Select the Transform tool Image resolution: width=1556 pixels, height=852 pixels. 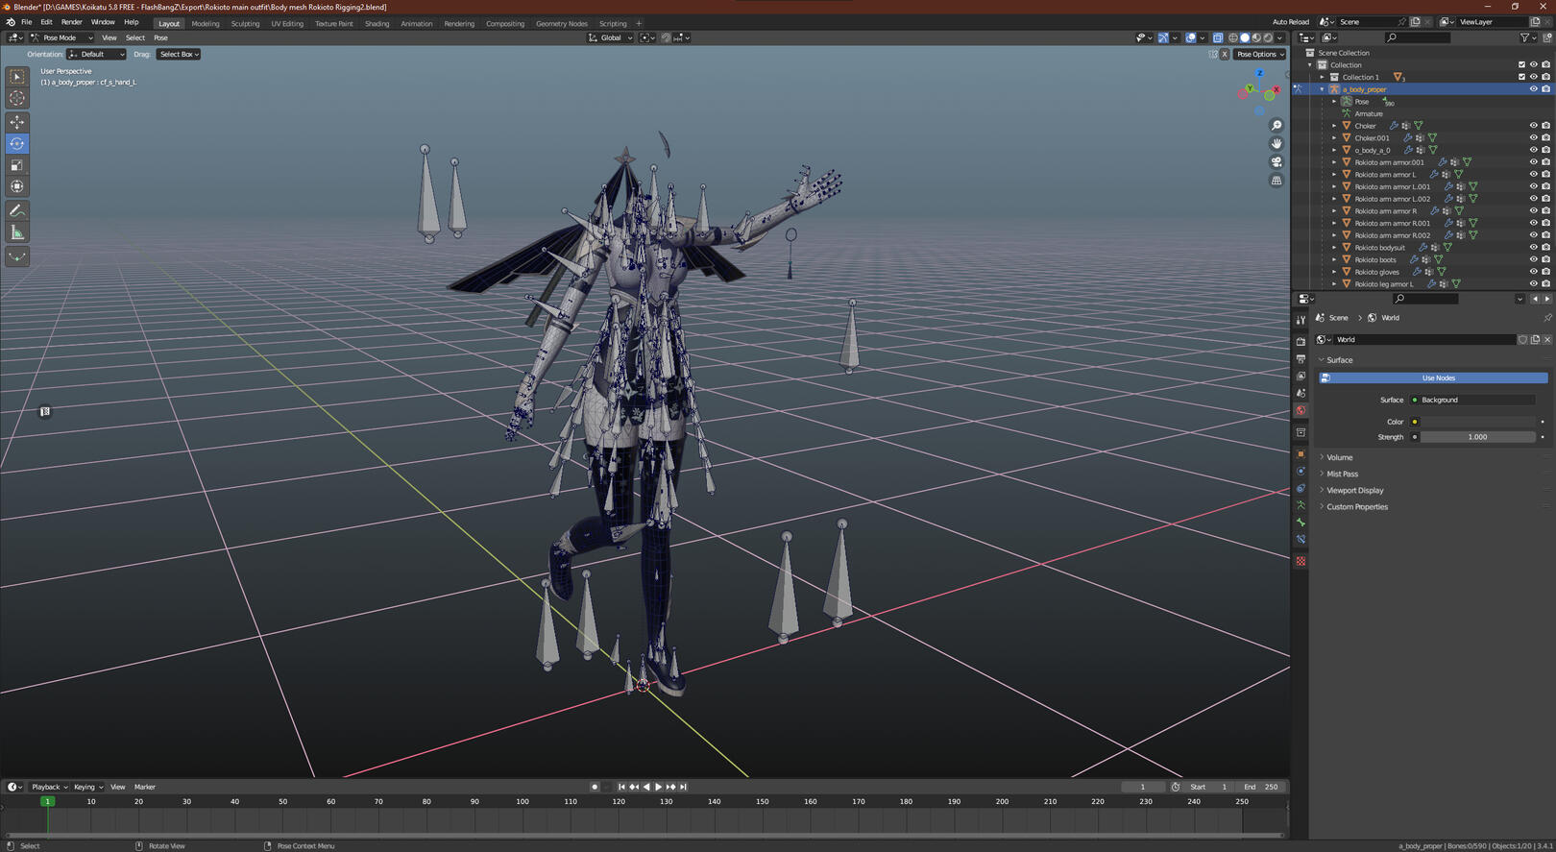(17, 186)
